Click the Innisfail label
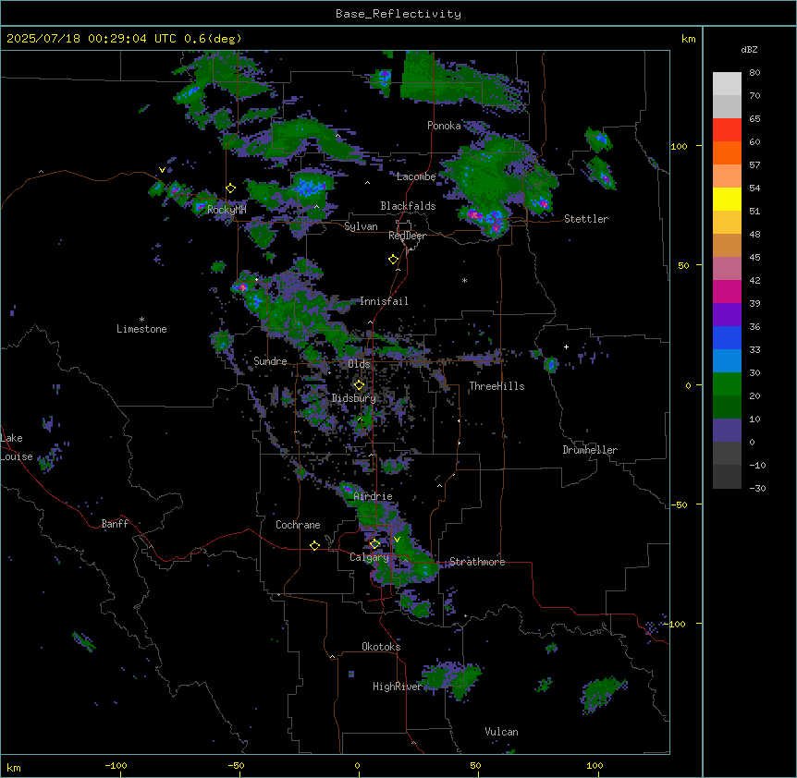Image resolution: width=797 pixels, height=778 pixels. pos(384,301)
